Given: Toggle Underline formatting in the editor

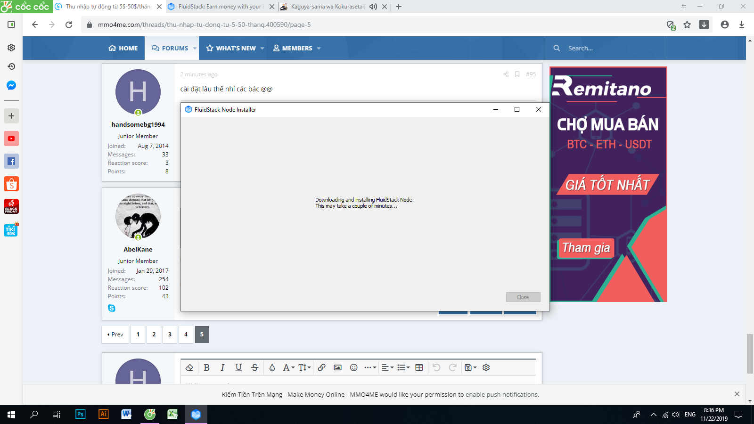Looking at the screenshot, I should click(x=238, y=367).
